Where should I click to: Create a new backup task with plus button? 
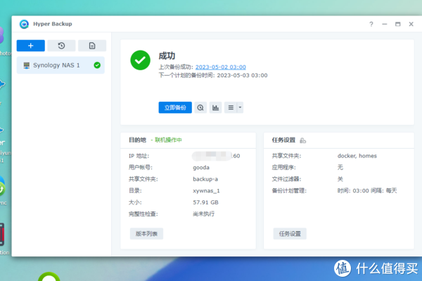tap(31, 46)
